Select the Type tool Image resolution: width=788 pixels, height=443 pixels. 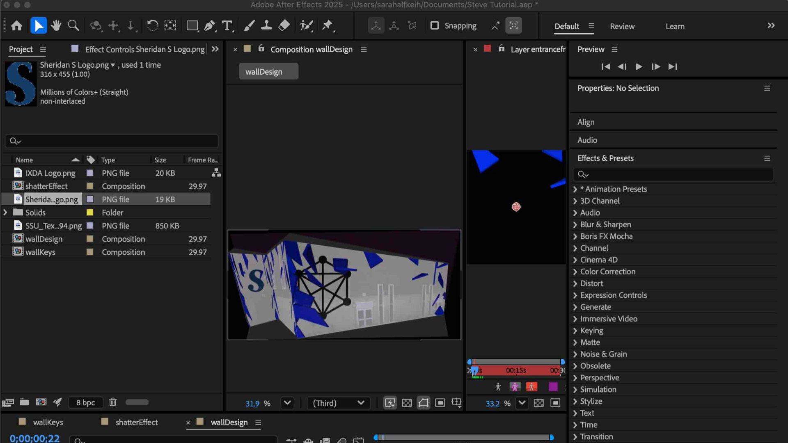(x=227, y=25)
